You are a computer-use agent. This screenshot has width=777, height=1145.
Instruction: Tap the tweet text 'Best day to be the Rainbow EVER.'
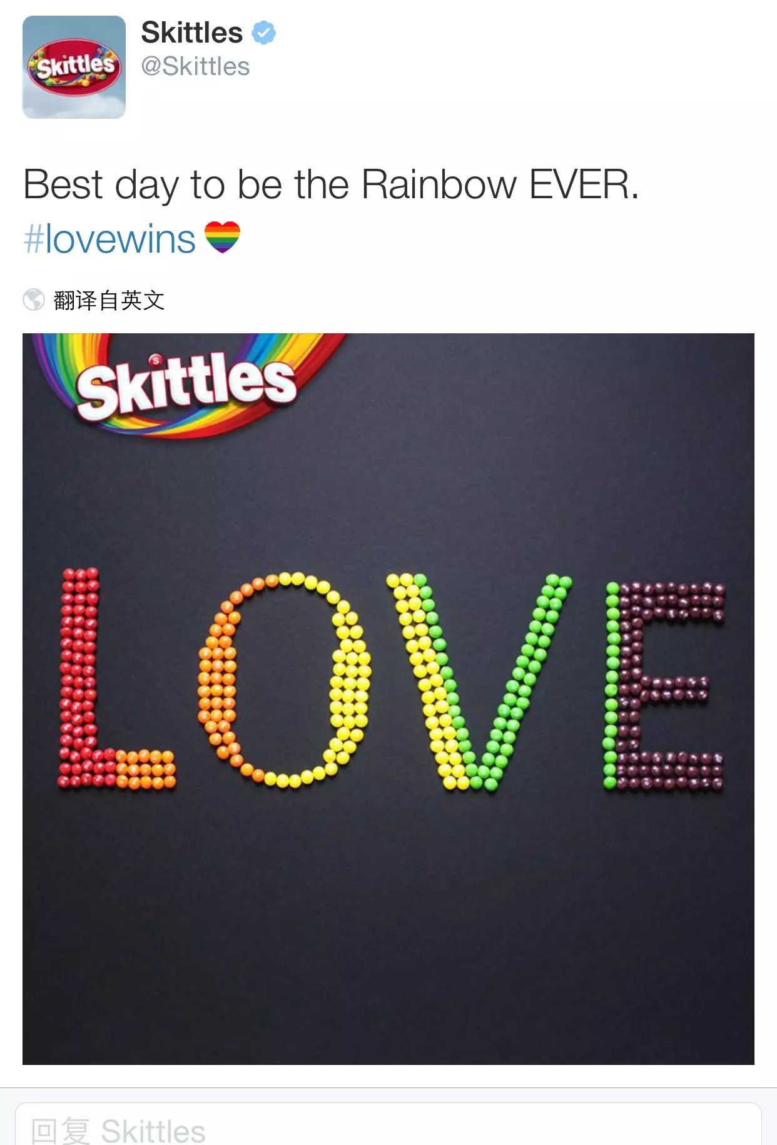[x=332, y=185]
